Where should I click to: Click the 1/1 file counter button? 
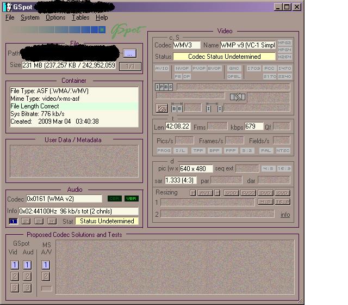click(x=130, y=66)
